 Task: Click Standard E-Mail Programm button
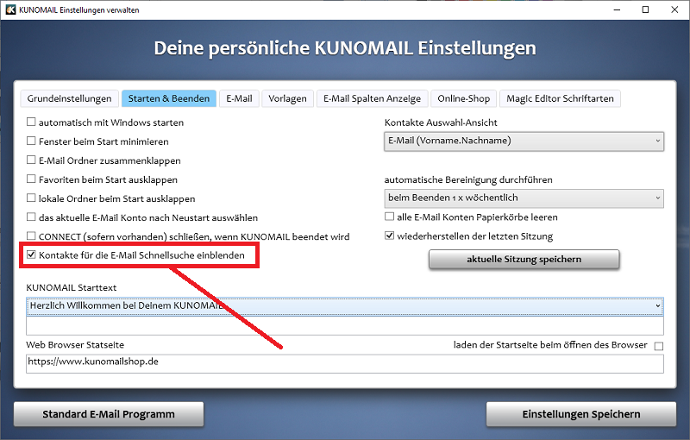[109, 414]
